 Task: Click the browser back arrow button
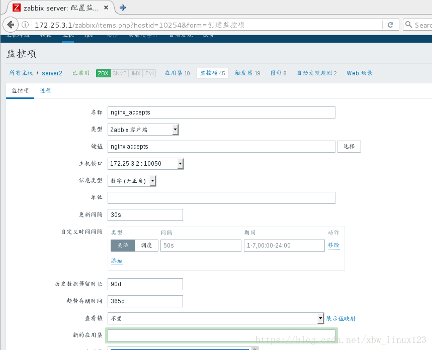point(11,25)
